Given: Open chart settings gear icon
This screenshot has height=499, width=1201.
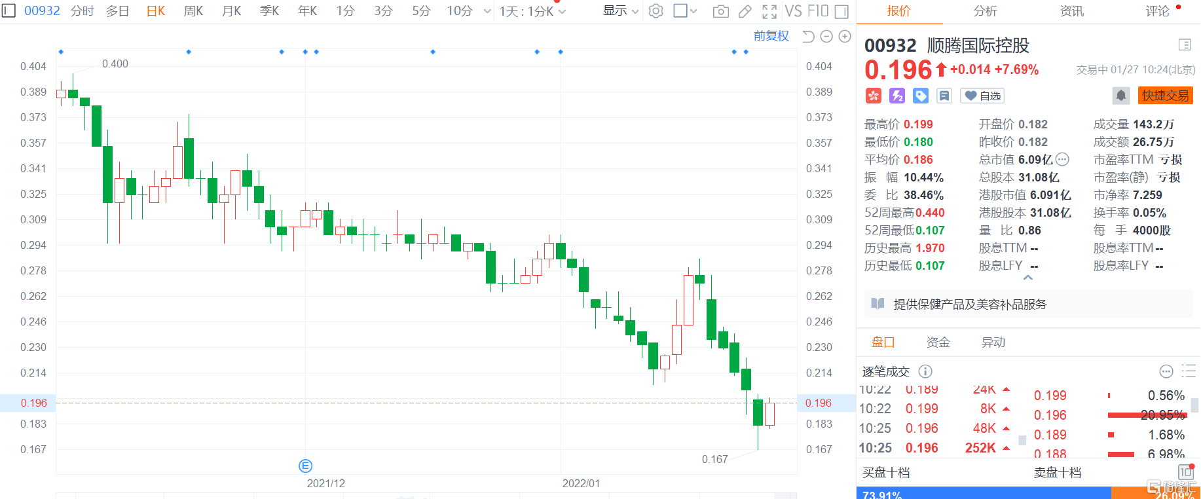Looking at the screenshot, I should click(656, 11).
